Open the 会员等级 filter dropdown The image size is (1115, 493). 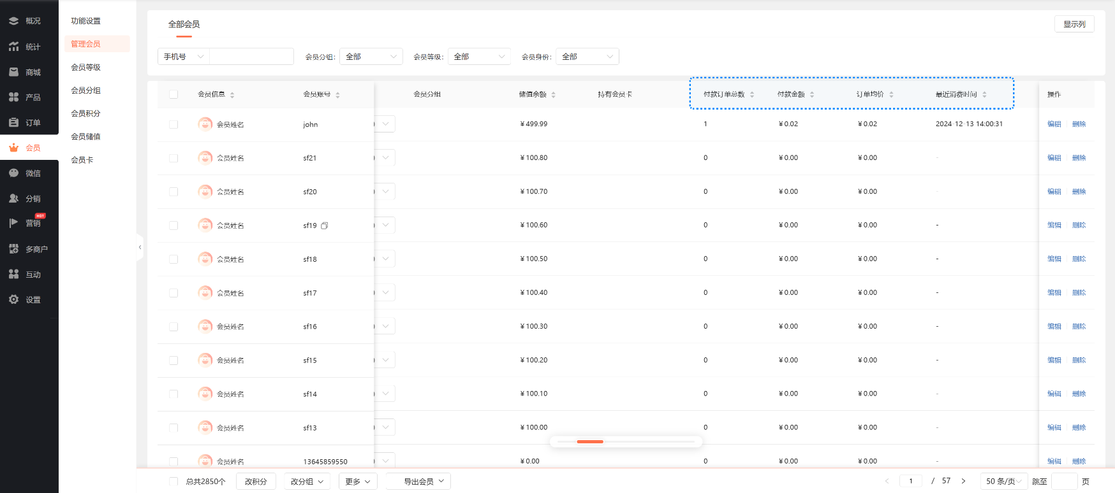pyautogui.click(x=480, y=57)
